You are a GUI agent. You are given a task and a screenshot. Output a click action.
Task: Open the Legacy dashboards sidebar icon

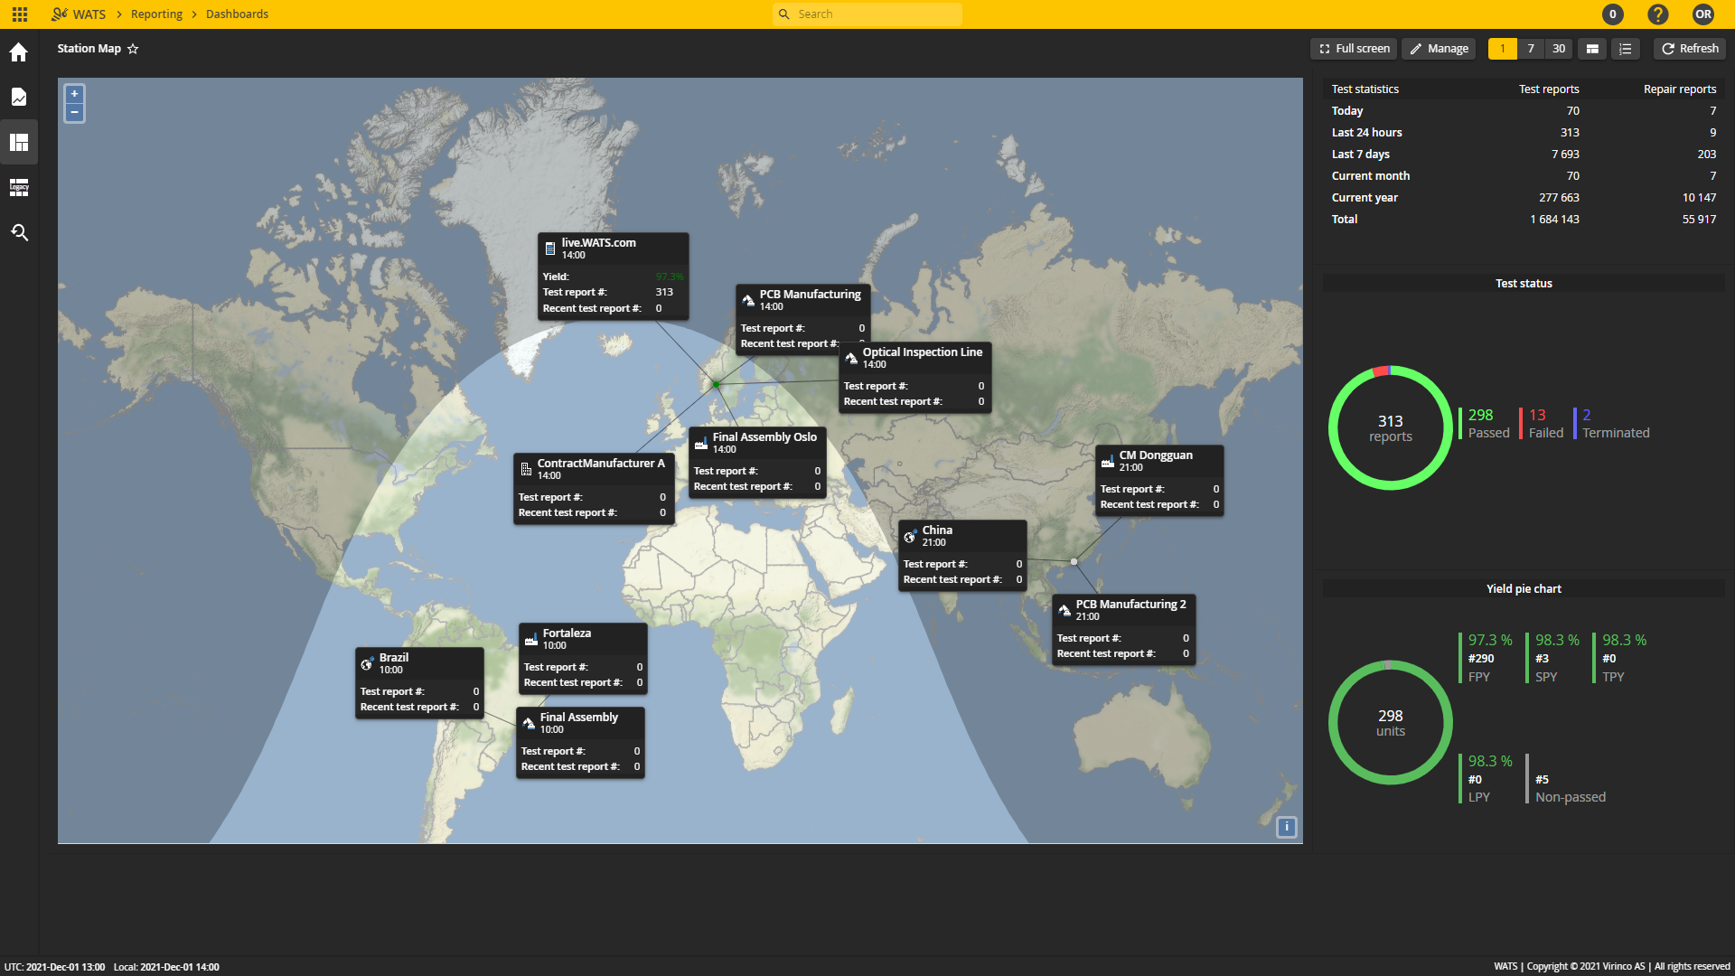[19, 187]
